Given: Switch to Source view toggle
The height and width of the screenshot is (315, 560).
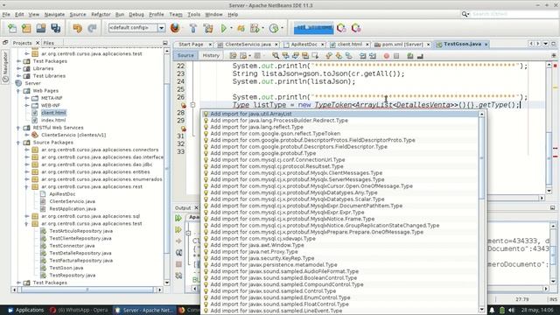Looking at the screenshot, I should 185,55.
